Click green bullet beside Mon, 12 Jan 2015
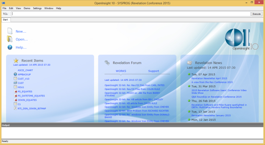Image resolution: width=265 pixels, height=145 pixels. pos(189,120)
